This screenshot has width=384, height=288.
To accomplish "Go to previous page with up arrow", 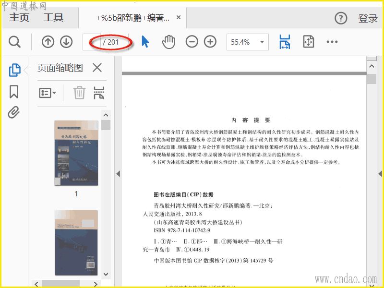I will 48,42.
